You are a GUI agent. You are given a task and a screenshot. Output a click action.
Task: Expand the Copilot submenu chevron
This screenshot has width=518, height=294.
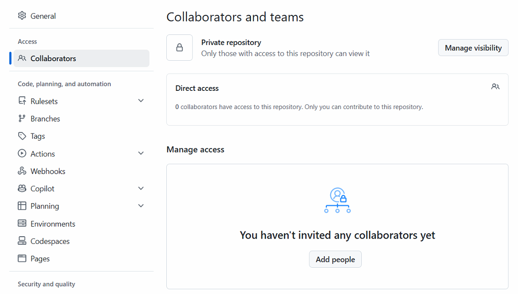click(141, 188)
